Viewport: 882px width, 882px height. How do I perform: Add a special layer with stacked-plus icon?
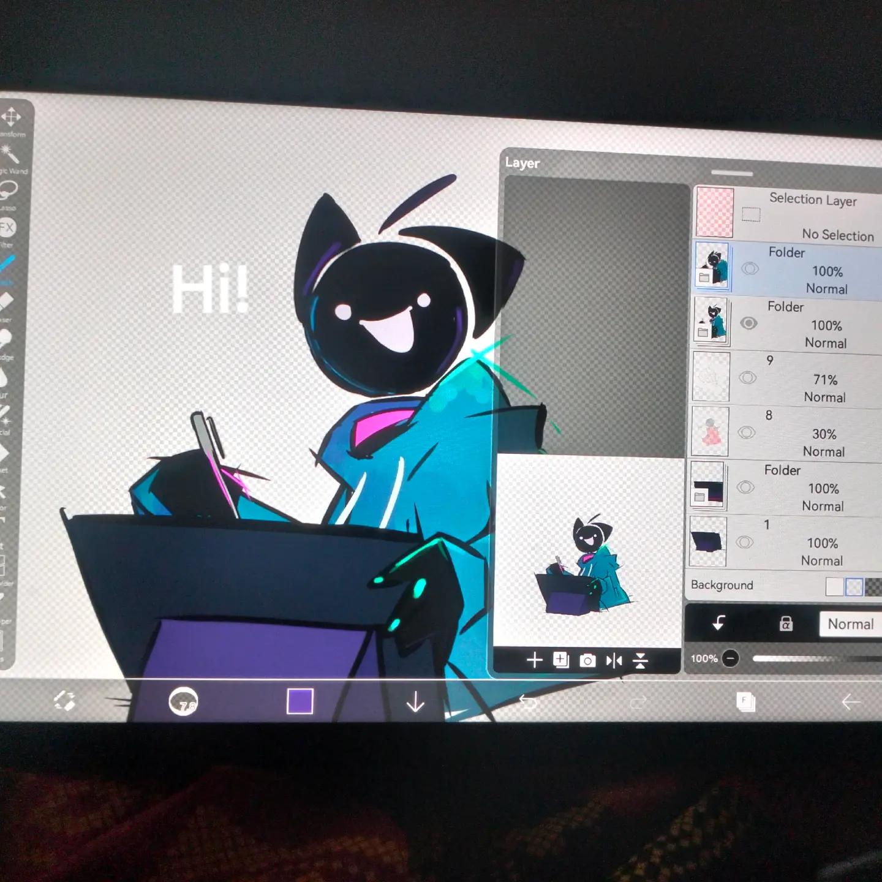click(560, 660)
